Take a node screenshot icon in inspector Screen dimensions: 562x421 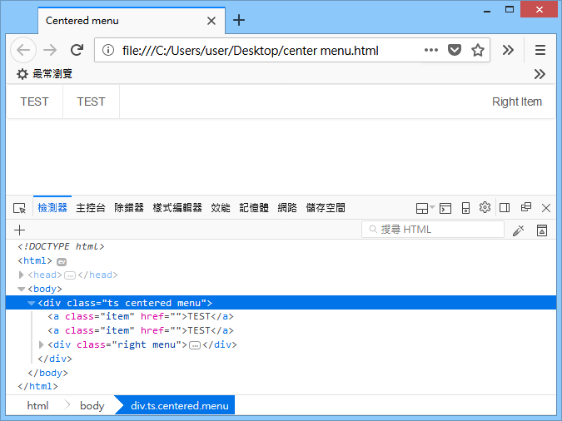point(542,230)
